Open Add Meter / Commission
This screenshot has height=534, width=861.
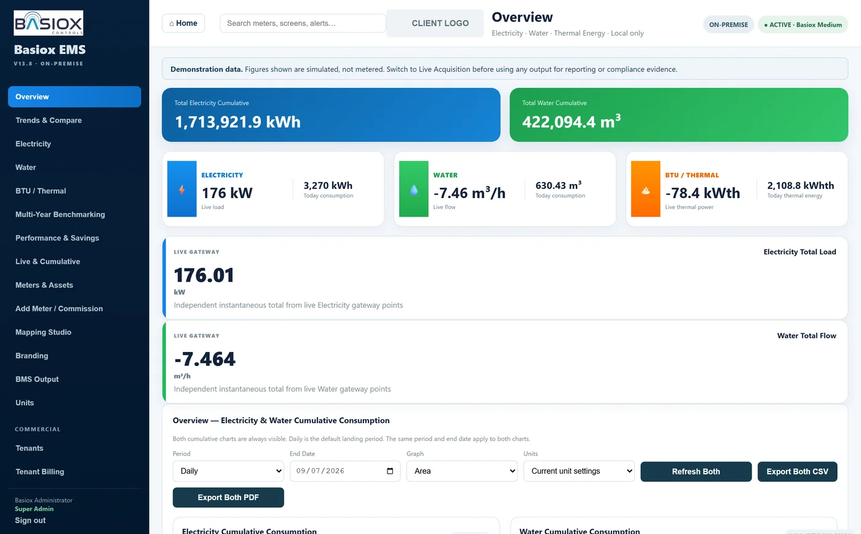pyautogui.click(x=74, y=309)
